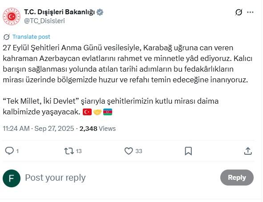Like the post with the heart icon
Image resolution: width=263 pixels, height=202 pixels.
[x=129, y=151]
